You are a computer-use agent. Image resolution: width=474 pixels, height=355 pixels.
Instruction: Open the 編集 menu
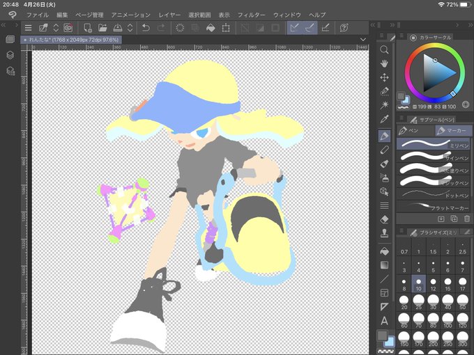coord(62,15)
